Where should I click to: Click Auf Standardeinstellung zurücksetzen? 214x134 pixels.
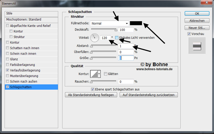pyautogui.click(x=148, y=95)
